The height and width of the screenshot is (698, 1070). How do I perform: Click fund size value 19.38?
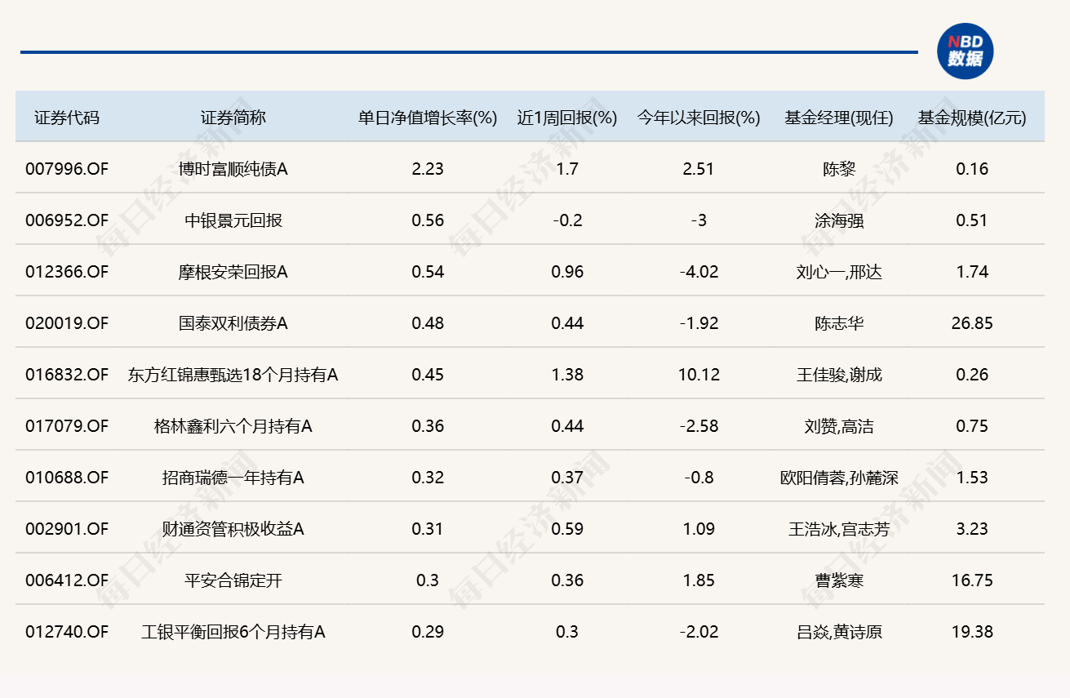pyautogui.click(x=972, y=632)
